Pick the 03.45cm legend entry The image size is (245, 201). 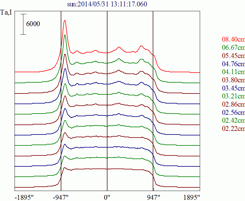(x=233, y=88)
